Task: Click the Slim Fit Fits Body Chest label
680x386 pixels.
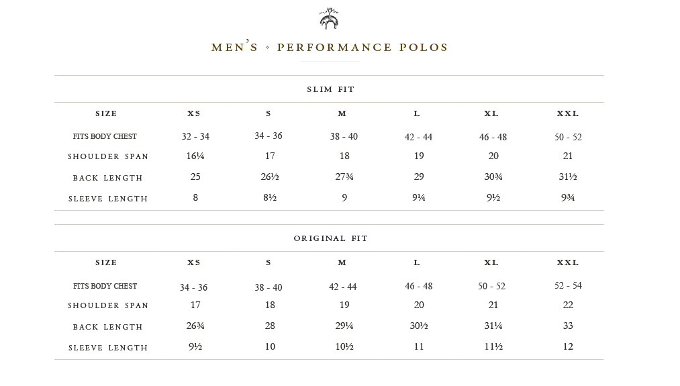Action: coord(105,137)
